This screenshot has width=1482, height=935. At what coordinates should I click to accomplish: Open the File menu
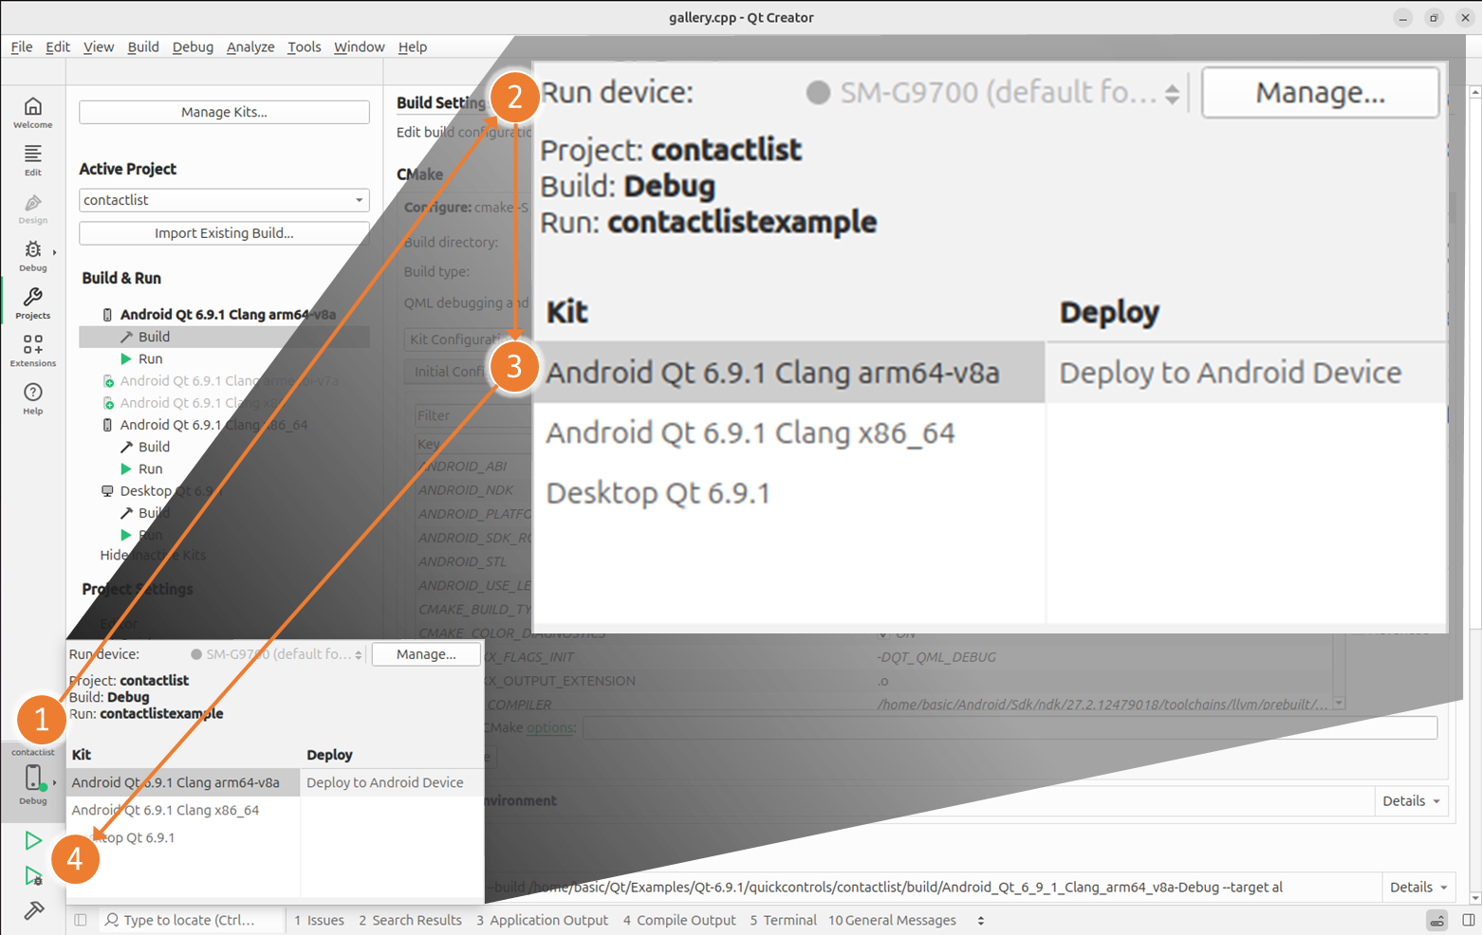click(x=22, y=46)
